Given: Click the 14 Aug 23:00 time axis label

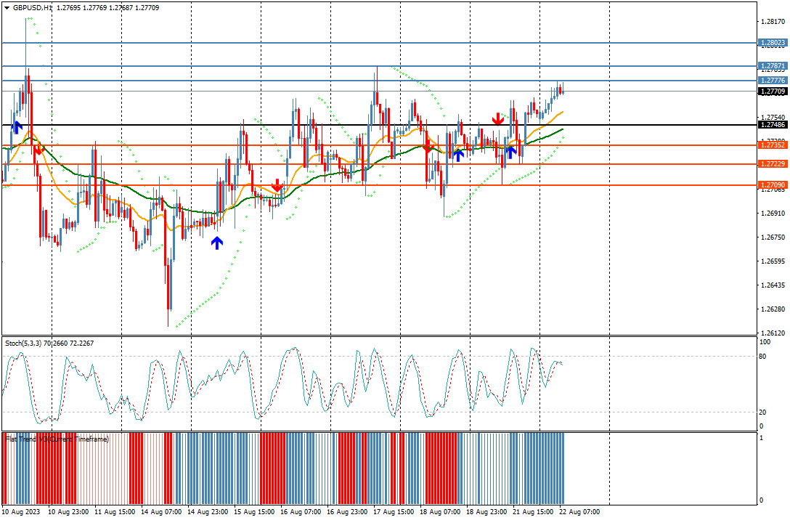Looking at the screenshot, I should tap(208, 512).
